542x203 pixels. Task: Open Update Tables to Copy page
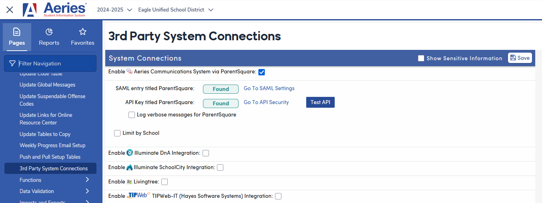click(45, 134)
